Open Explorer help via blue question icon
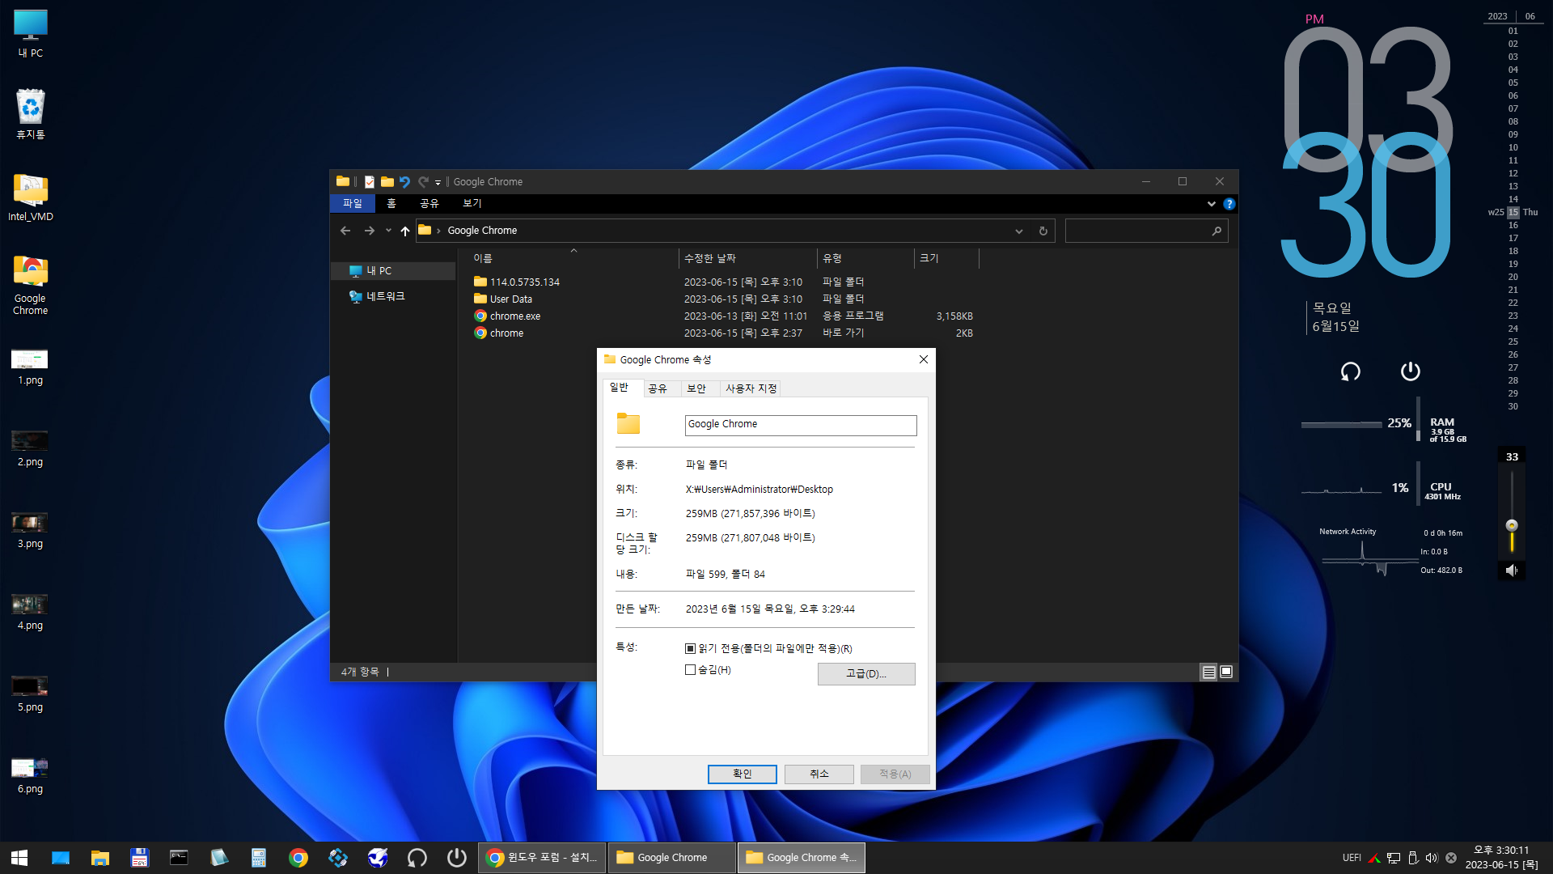Image resolution: width=1553 pixels, height=874 pixels. click(1229, 204)
